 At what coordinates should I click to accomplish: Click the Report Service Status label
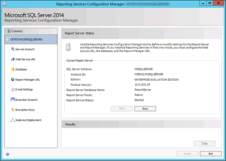pyautogui.click(x=80, y=100)
